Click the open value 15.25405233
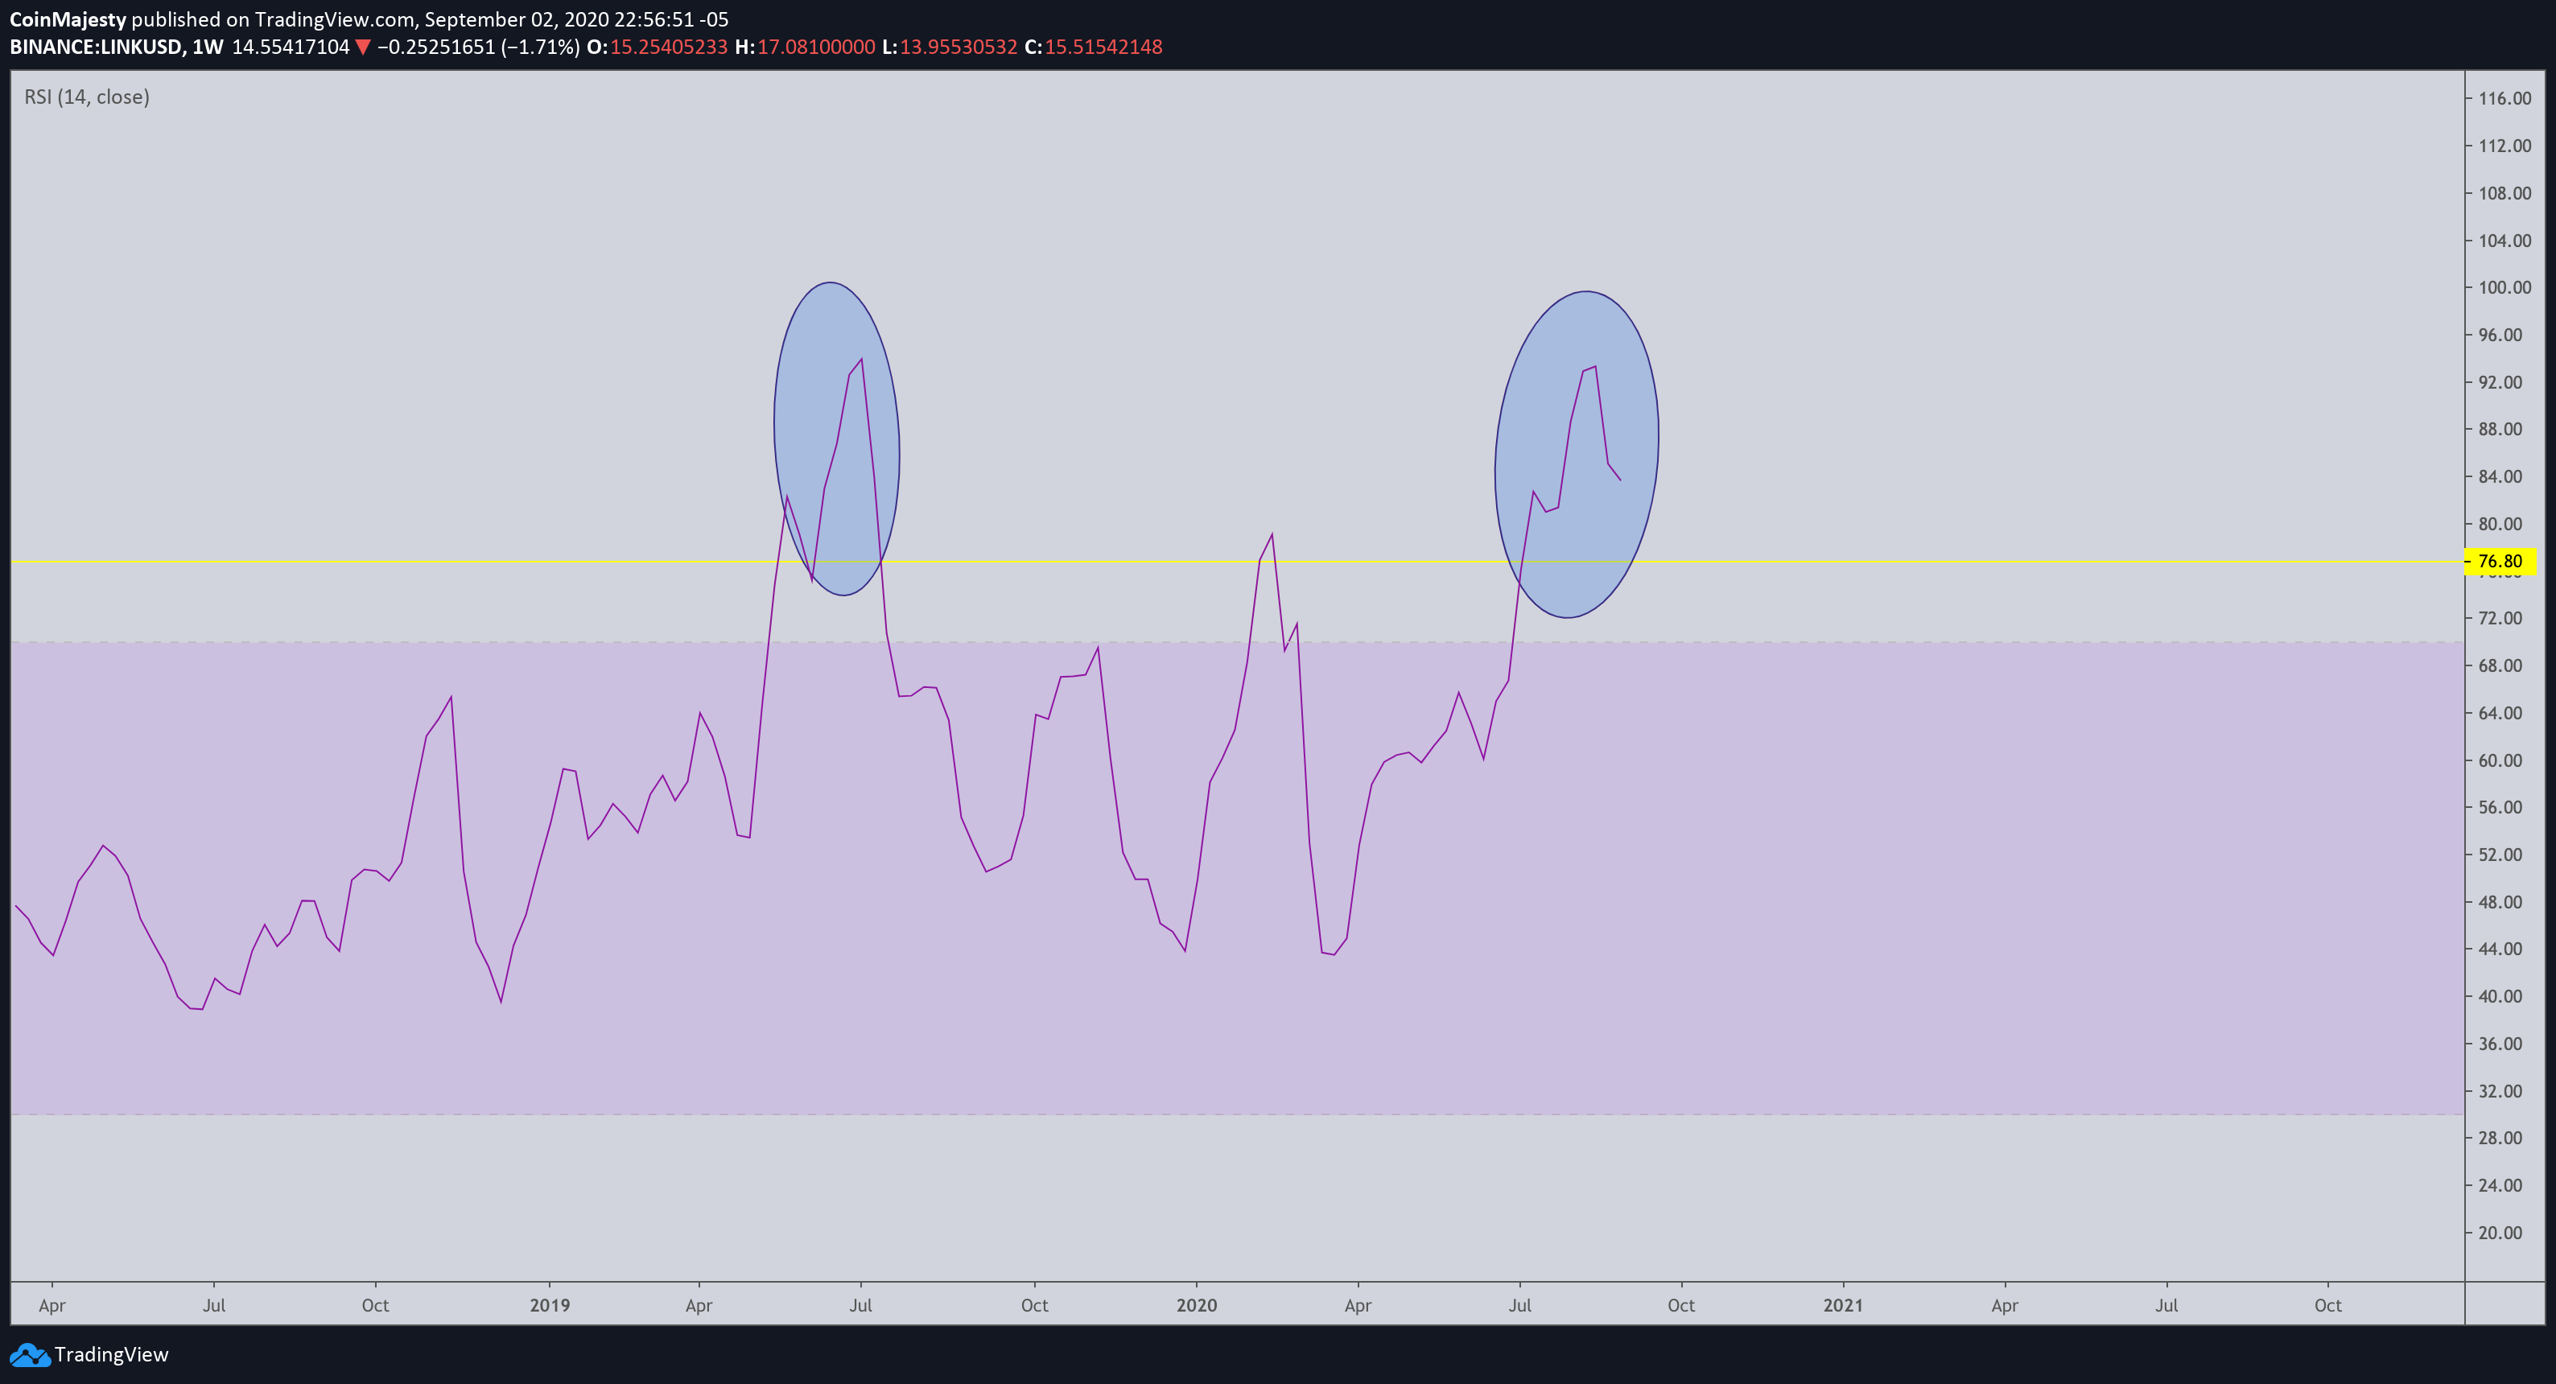The height and width of the screenshot is (1384, 2556). point(669,47)
